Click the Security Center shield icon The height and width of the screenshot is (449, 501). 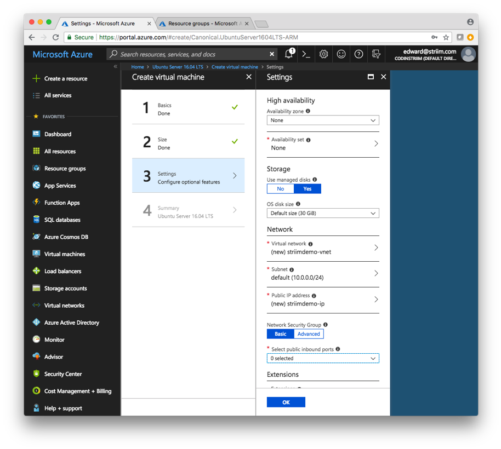click(36, 374)
